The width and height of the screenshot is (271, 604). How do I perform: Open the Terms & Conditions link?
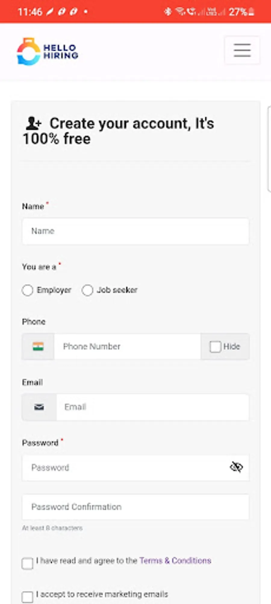pyautogui.click(x=175, y=561)
